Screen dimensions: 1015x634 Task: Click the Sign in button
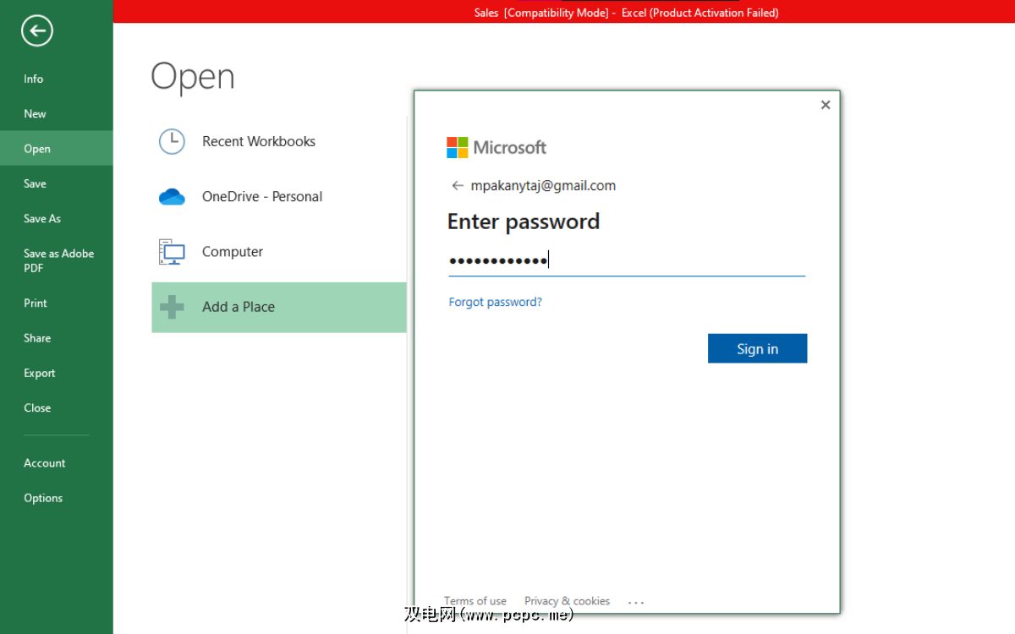757,348
